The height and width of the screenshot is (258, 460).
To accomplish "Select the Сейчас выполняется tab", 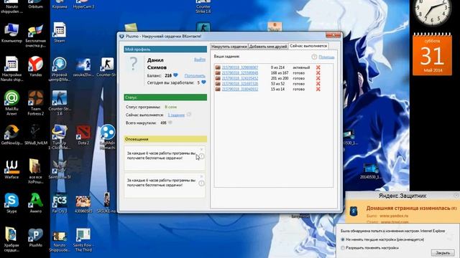I will 308,46.
